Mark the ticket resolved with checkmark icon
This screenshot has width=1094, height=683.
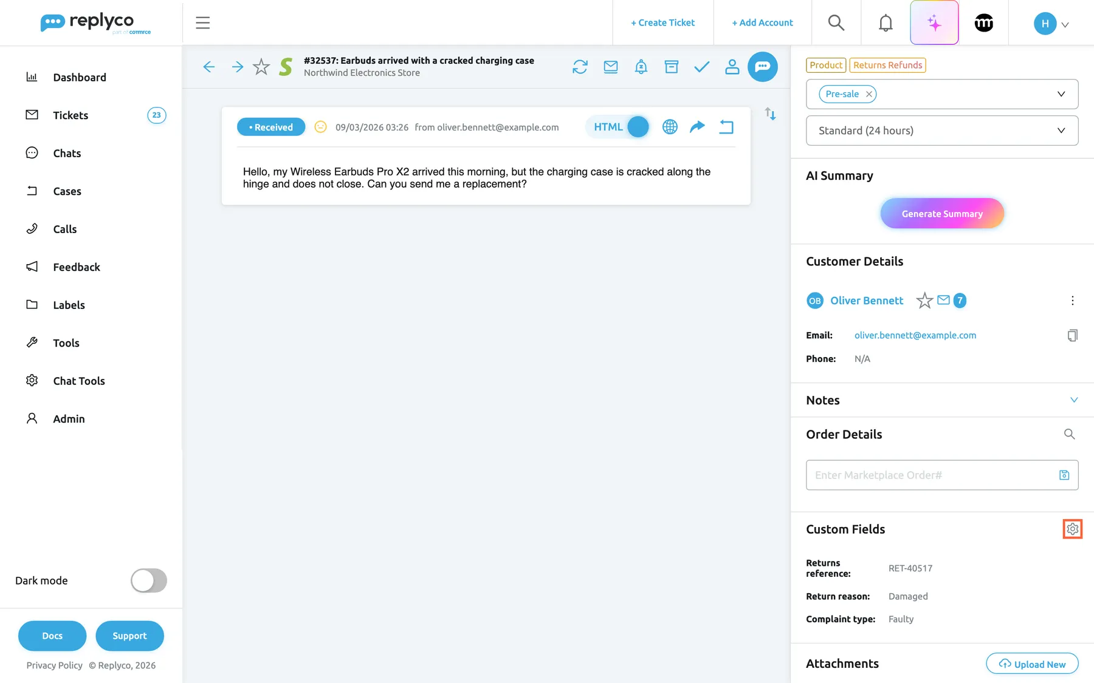702,67
